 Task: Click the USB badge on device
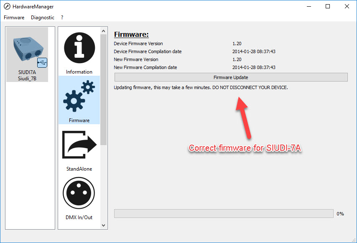tap(42, 63)
